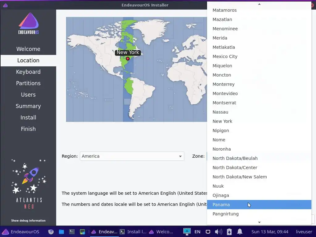Click the highlighted Panama zone entry
This screenshot has width=316, height=237.
259,205
